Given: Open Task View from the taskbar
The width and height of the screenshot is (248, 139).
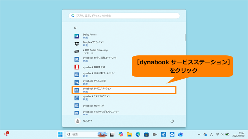Looking at the screenshot, I should 112,135.
